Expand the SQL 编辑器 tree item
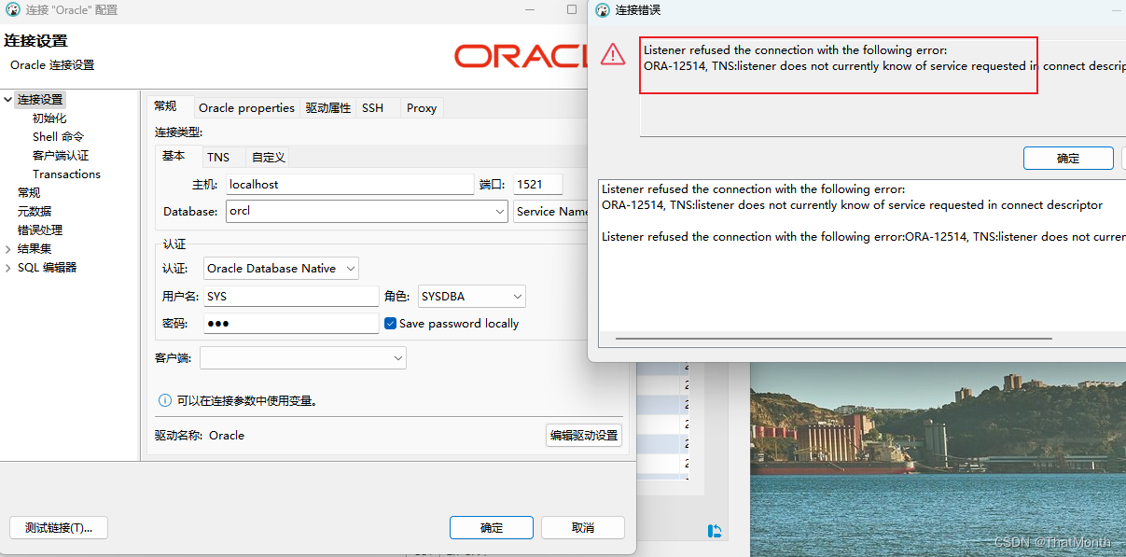The height and width of the screenshot is (557, 1126). [x=7, y=267]
